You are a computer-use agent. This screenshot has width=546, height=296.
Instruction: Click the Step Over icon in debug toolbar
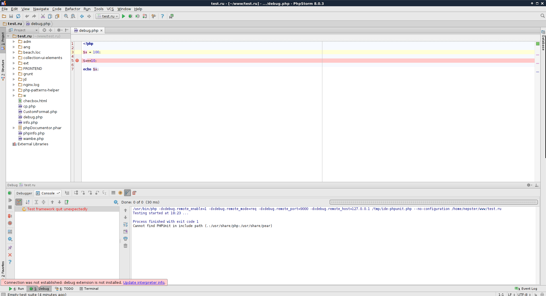point(76,193)
